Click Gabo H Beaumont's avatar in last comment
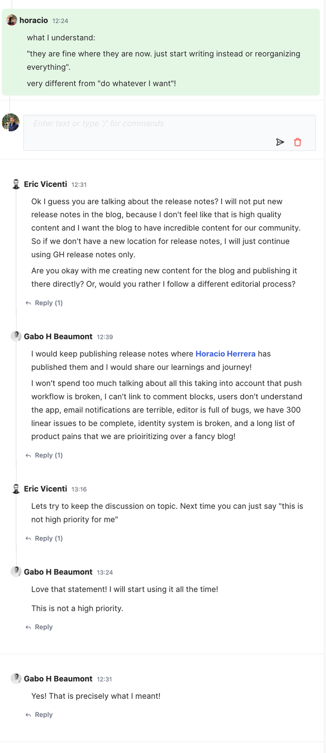Screen dimensions: 326x753 tap(16, 679)
